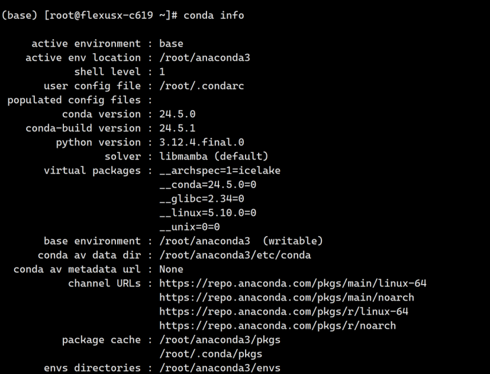
Task: Click the __glibc=2.34=0 package entry
Action: (201, 199)
